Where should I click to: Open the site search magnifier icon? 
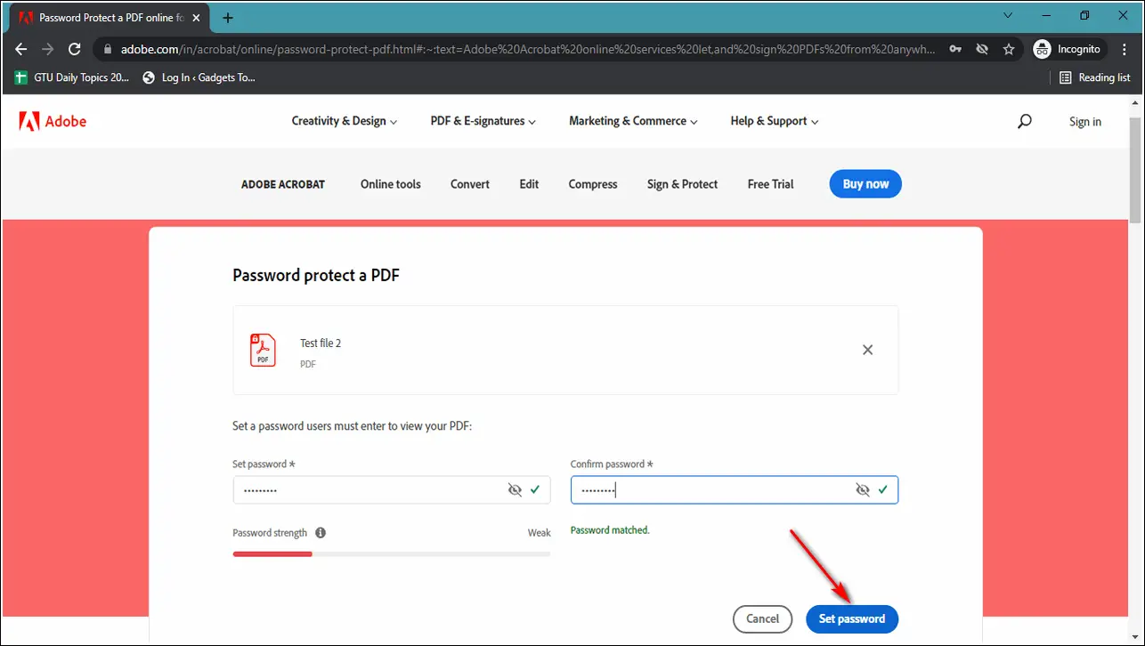pos(1024,122)
